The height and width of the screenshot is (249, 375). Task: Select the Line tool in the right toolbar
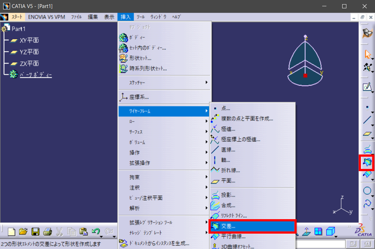click(x=367, y=120)
